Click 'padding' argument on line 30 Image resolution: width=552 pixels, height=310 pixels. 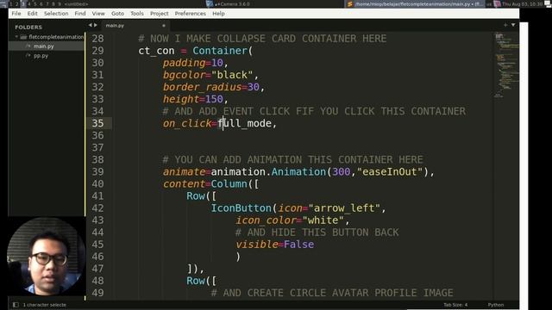click(184, 63)
